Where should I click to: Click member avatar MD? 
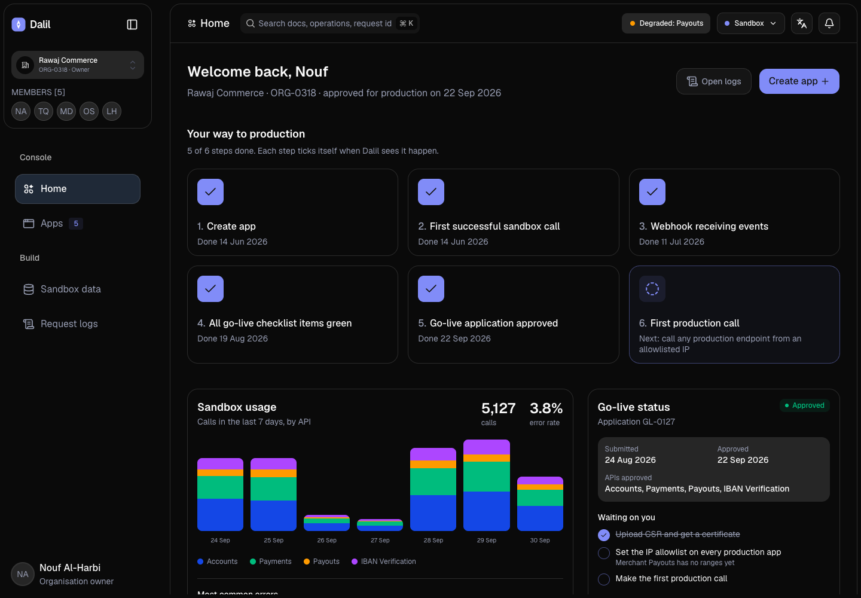click(66, 111)
